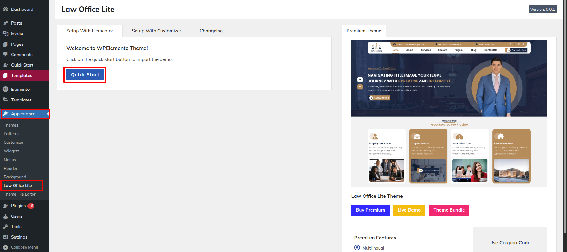The image size is (567, 252).
Task: Click the Tools wrench icon
Action: click(6, 227)
